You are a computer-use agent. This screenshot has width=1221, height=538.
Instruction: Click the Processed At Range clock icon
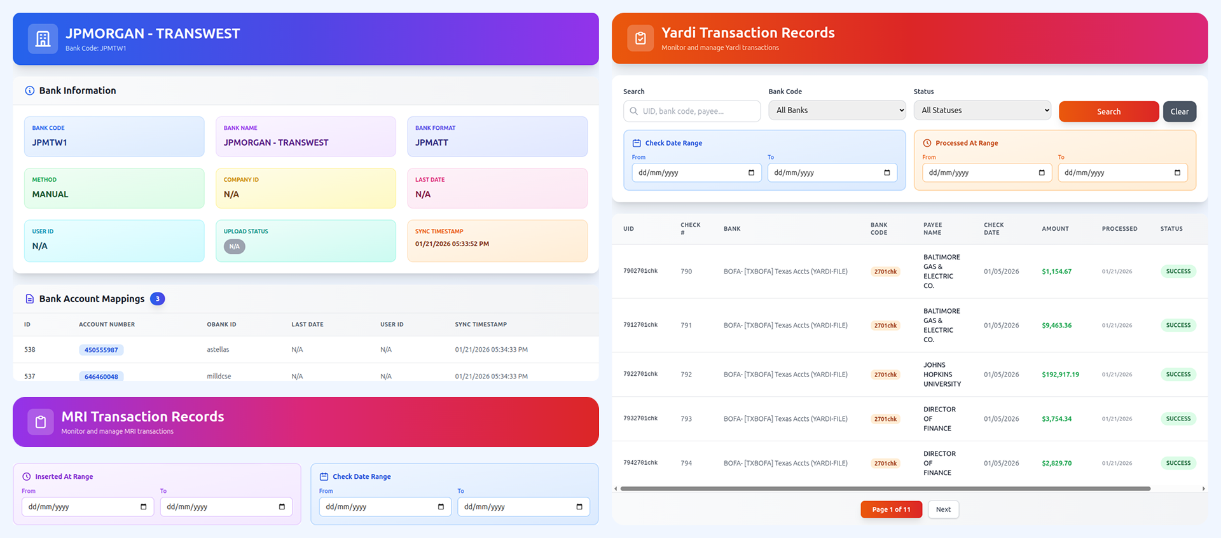927,143
